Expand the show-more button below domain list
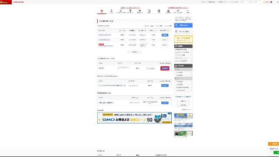Viewport: 279px width, 157px height. click(134, 52)
